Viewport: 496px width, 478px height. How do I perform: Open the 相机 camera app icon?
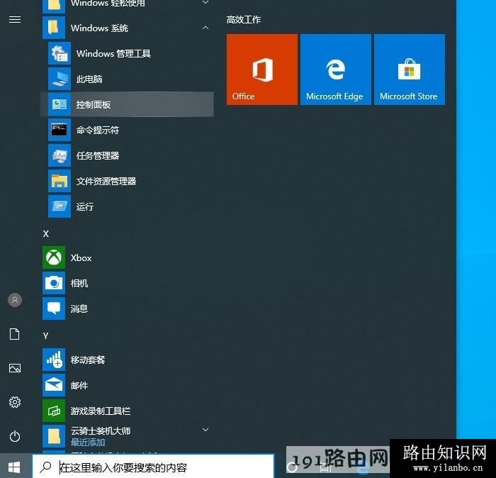click(54, 283)
